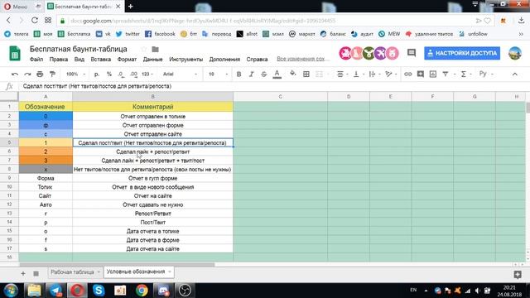This screenshot has width=530, height=298.
Task: Open vertical align options
Action: click(358, 74)
